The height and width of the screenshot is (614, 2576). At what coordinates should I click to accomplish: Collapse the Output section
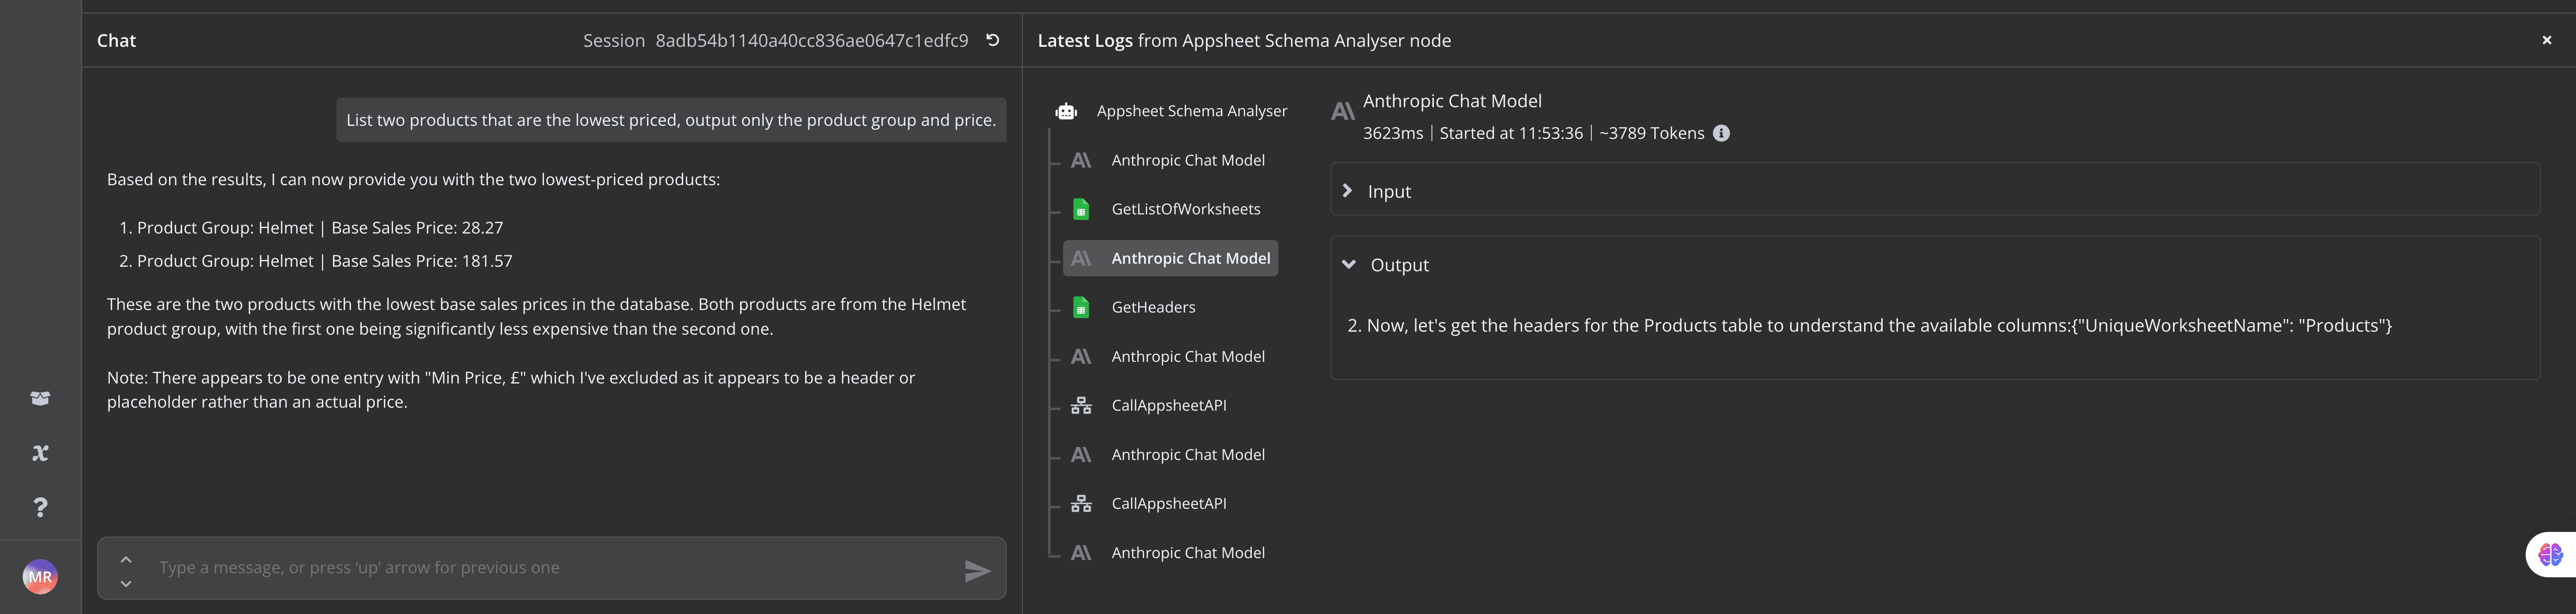(1349, 264)
